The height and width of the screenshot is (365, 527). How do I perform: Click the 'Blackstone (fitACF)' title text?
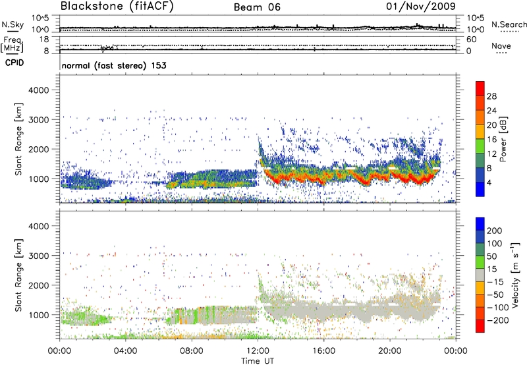[117, 7]
